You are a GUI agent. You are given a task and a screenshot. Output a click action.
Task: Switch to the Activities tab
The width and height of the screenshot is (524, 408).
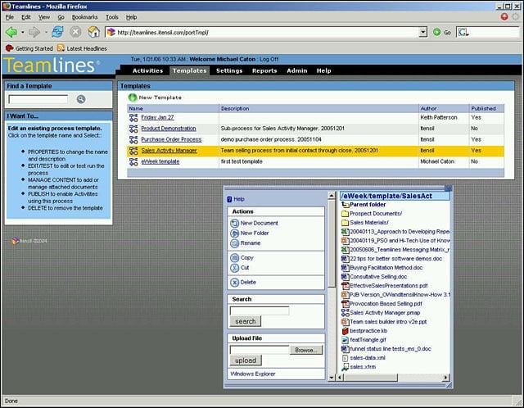pyautogui.click(x=147, y=70)
